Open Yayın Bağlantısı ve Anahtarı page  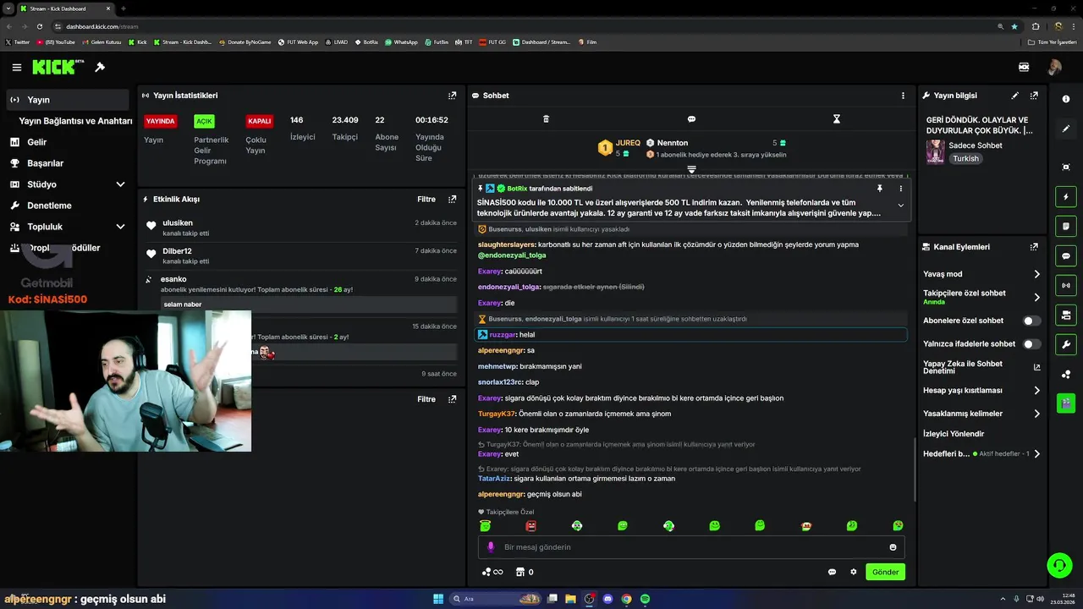pos(75,121)
